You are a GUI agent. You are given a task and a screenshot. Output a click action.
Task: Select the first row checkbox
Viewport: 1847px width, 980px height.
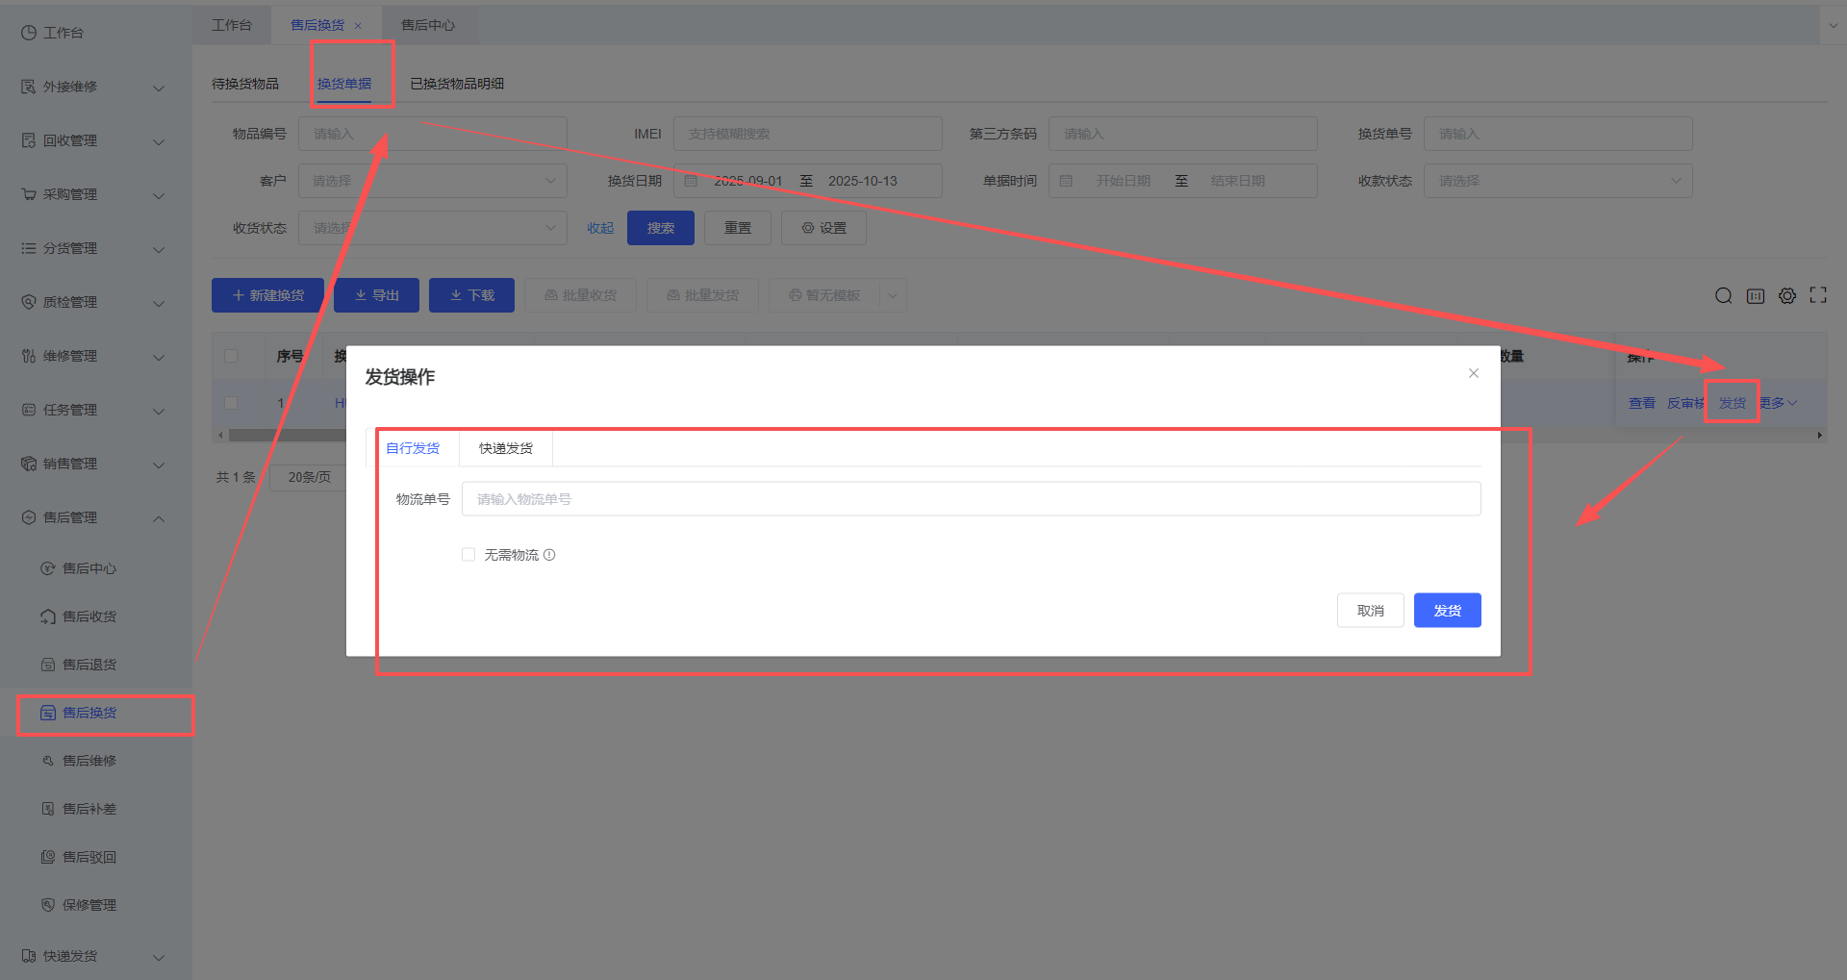231,403
